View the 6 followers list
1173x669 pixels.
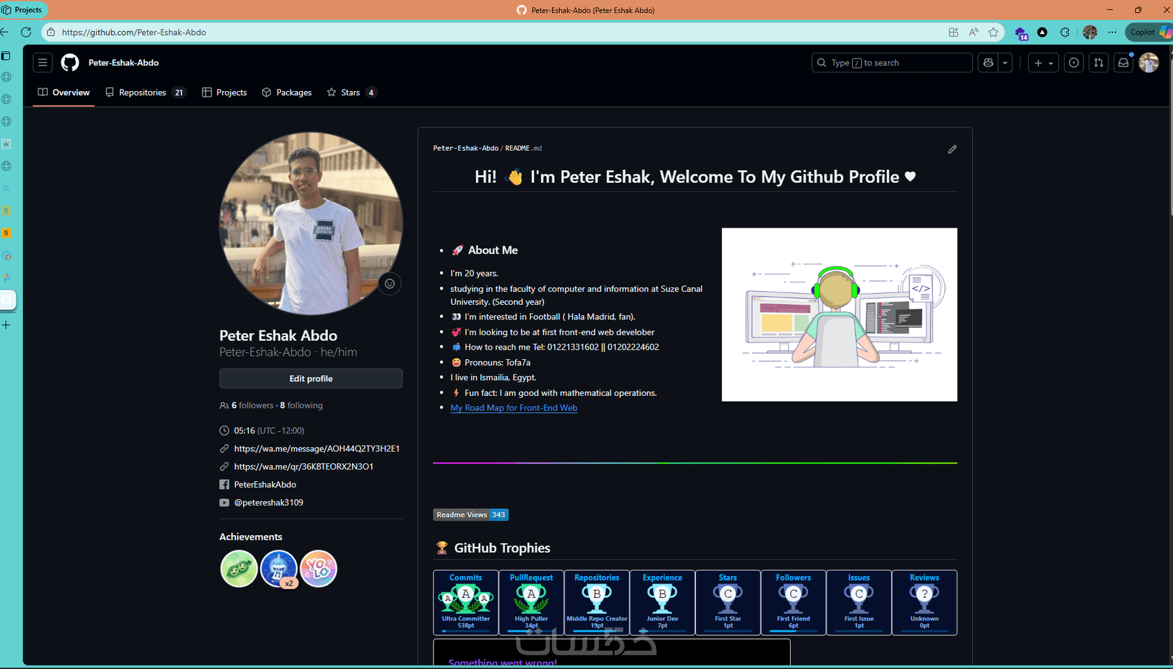[253, 406]
